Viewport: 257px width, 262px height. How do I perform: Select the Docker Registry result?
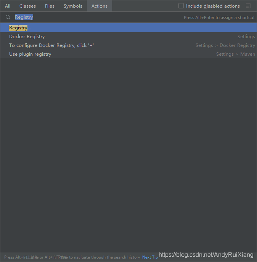[128, 37]
